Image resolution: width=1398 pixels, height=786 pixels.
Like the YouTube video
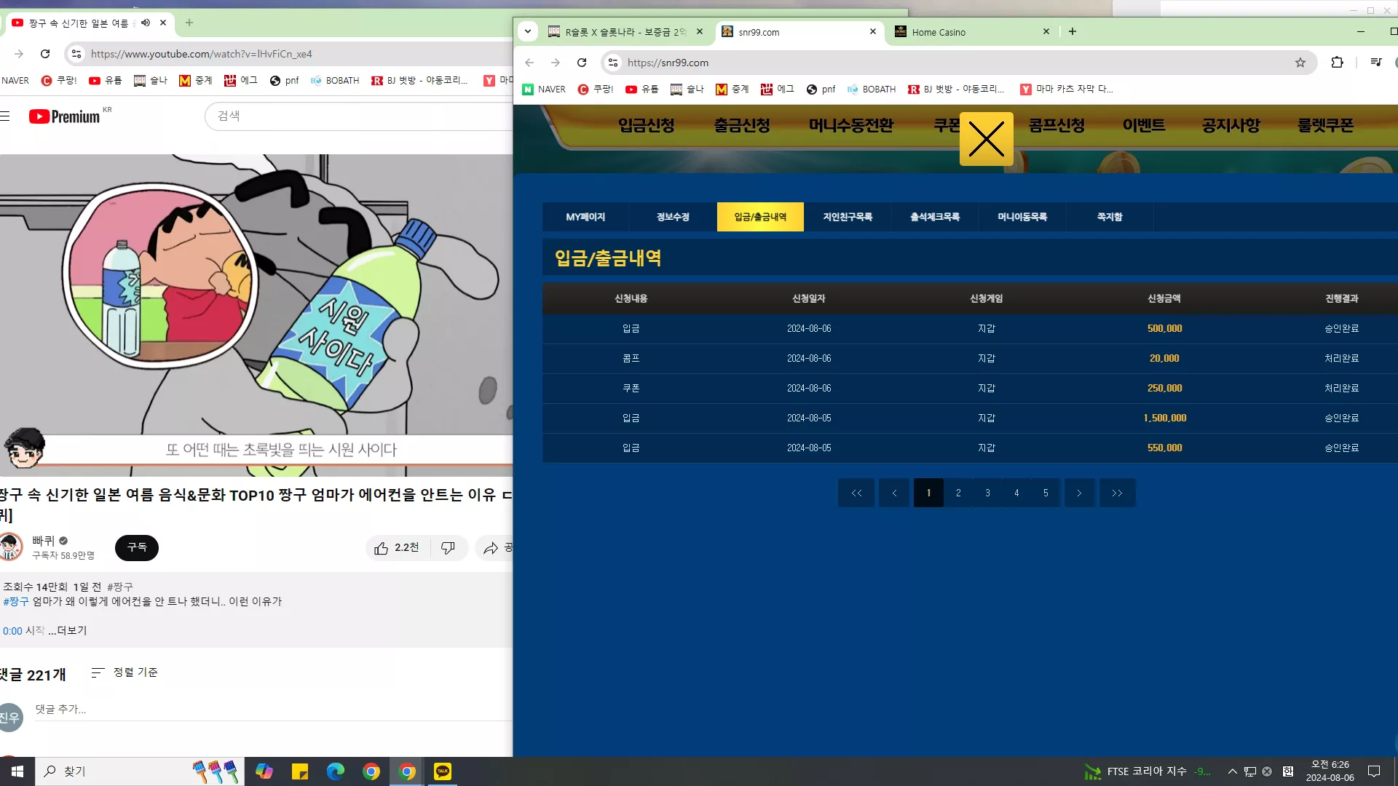click(x=397, y=548)
